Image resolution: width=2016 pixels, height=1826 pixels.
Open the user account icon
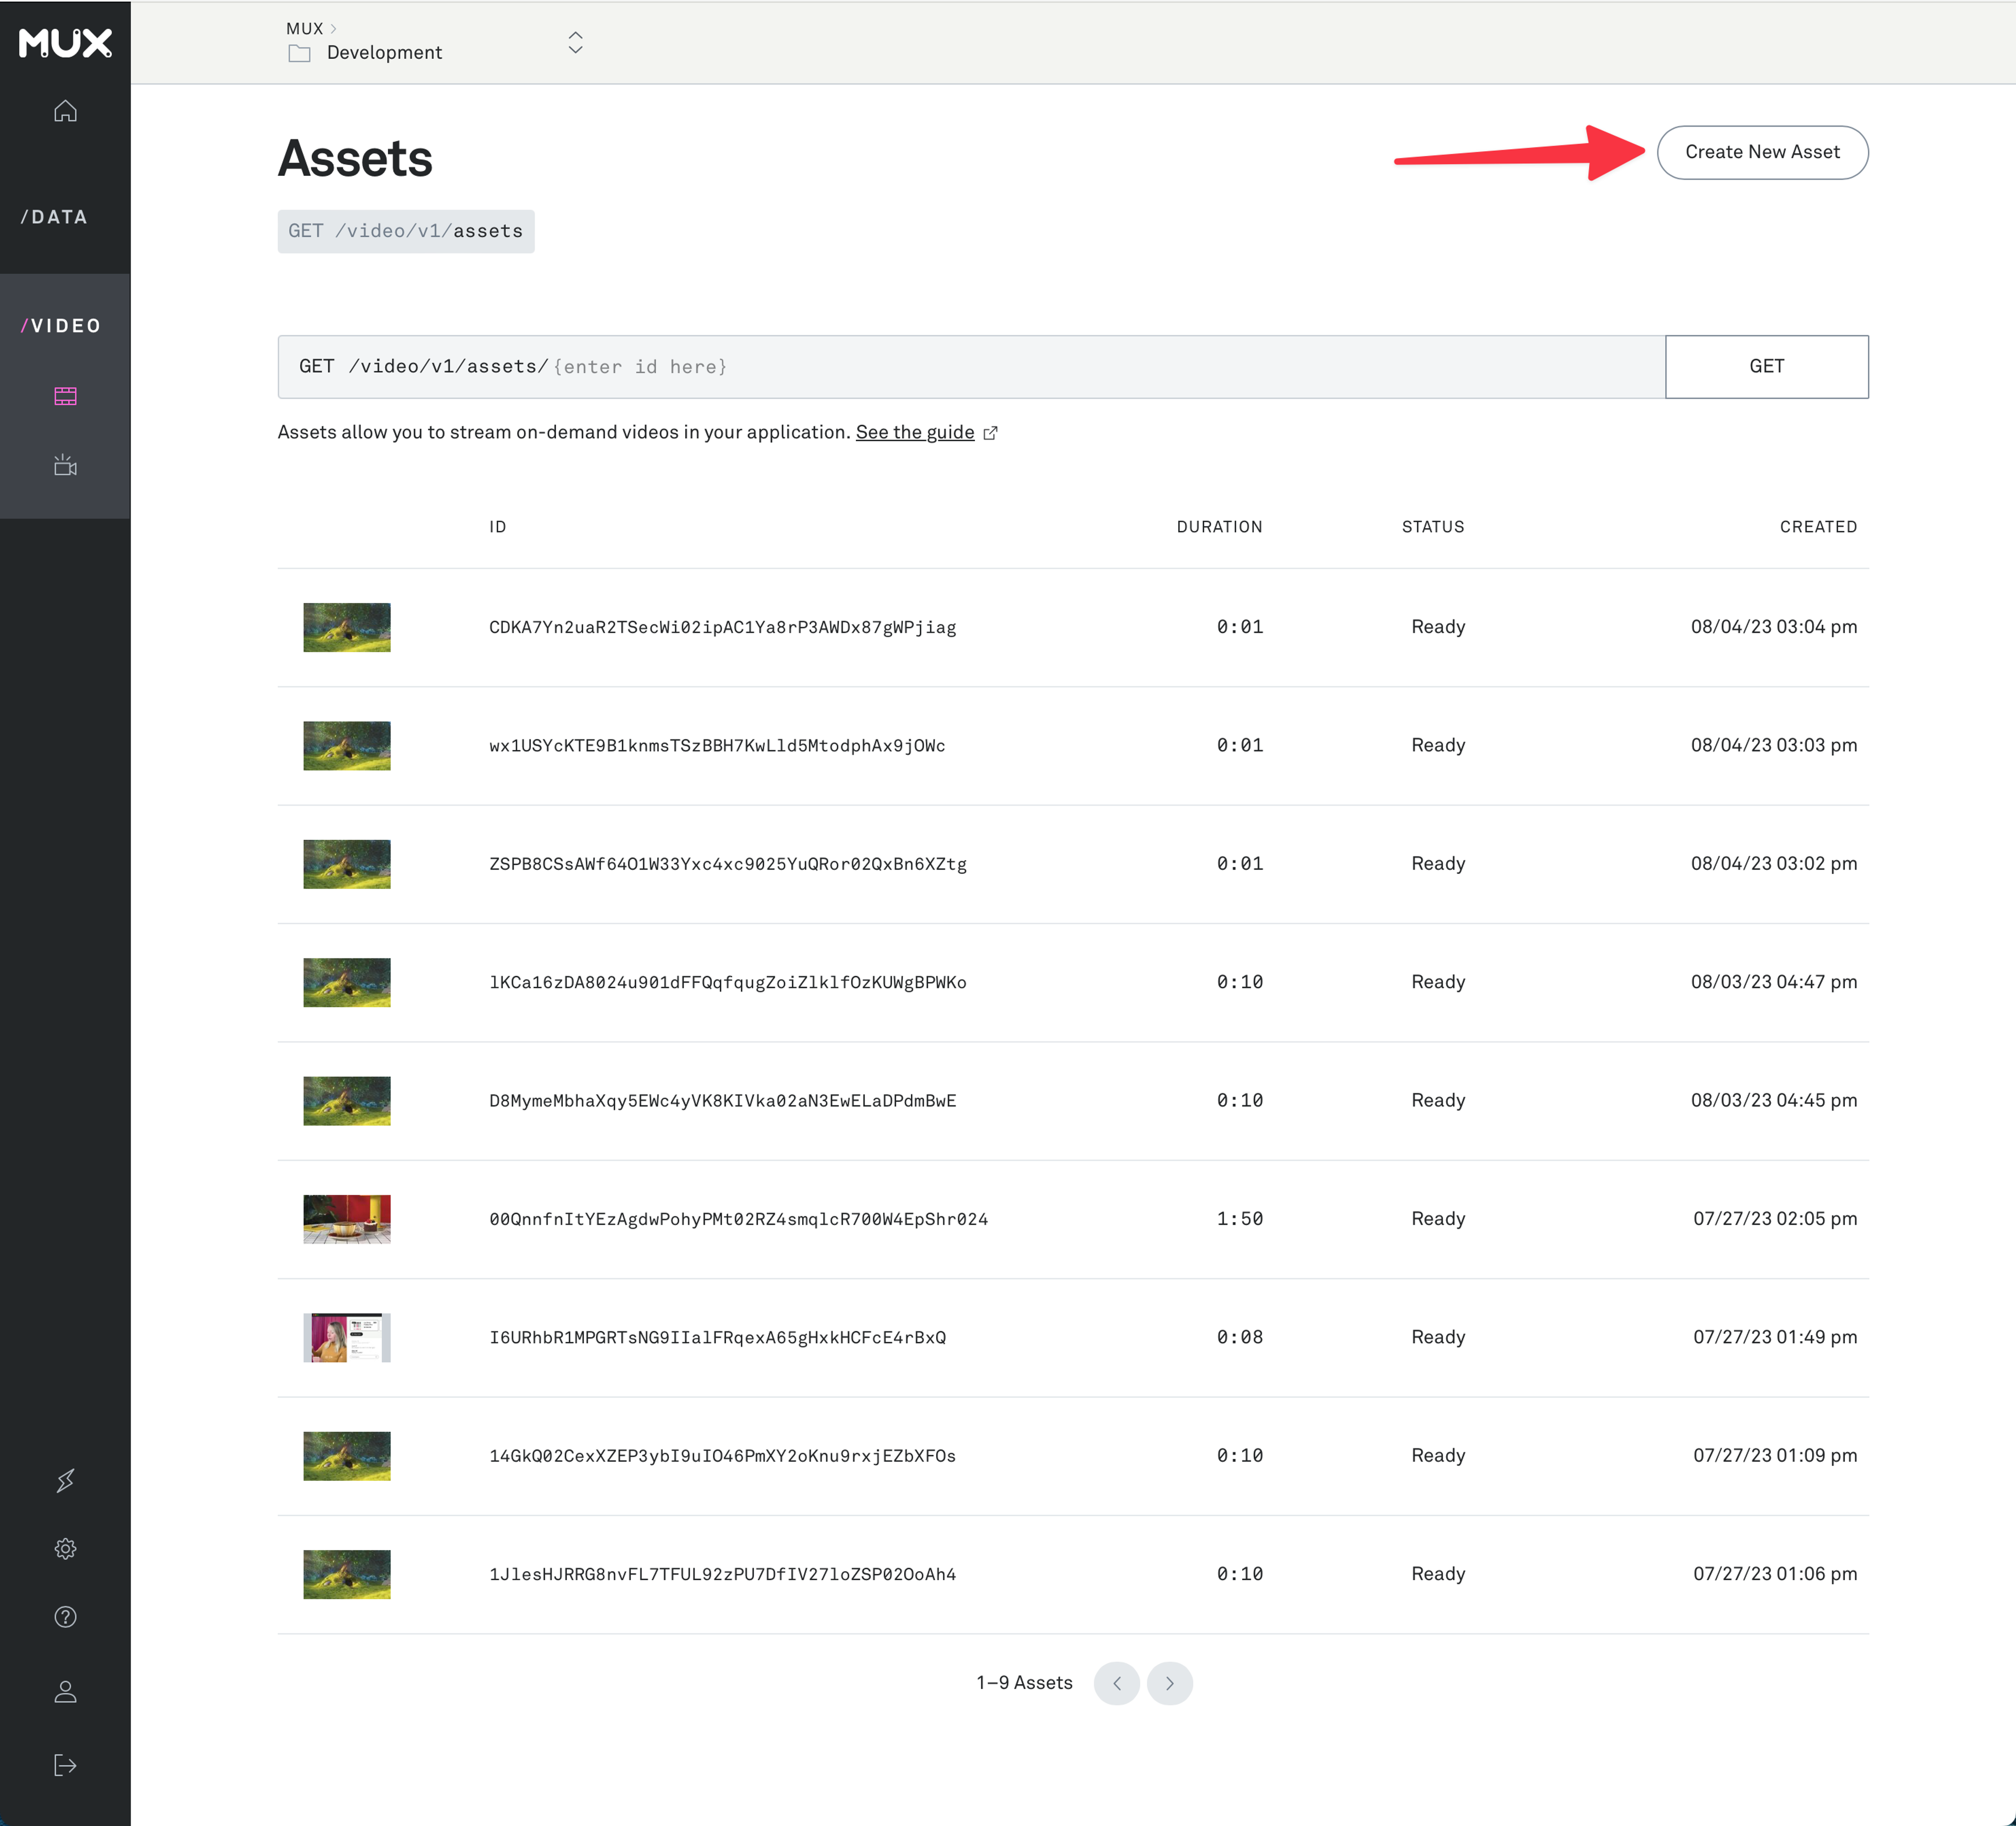(x=65, y=1691)
